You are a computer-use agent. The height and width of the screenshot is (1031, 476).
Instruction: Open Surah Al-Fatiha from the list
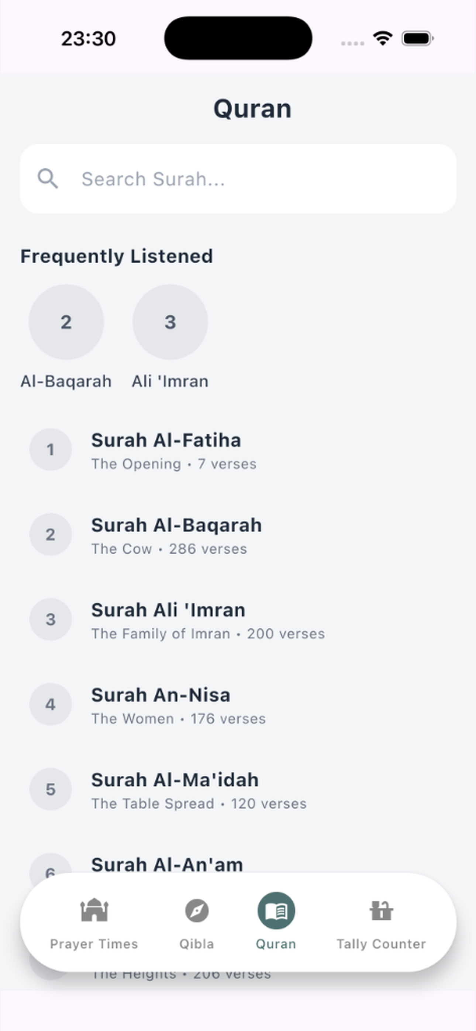point(238,450)
